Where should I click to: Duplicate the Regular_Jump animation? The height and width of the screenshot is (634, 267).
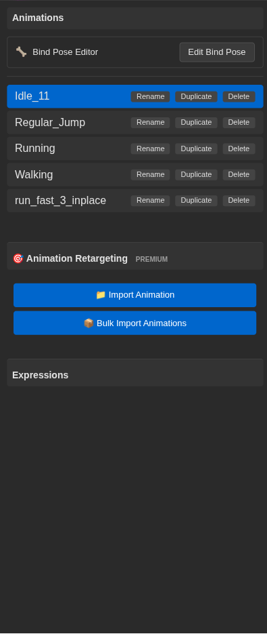point(196,123)
